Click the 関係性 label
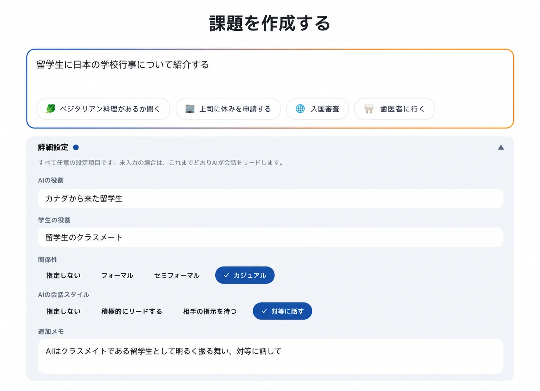 click(48, 260)
